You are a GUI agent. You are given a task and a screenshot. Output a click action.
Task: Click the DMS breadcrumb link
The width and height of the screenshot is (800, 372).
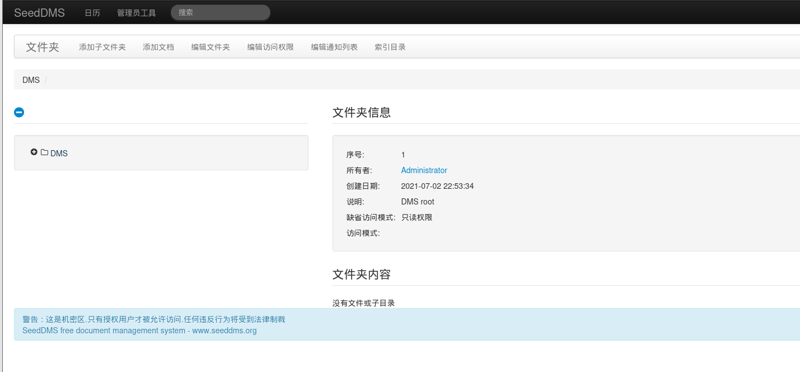[31, 80]
